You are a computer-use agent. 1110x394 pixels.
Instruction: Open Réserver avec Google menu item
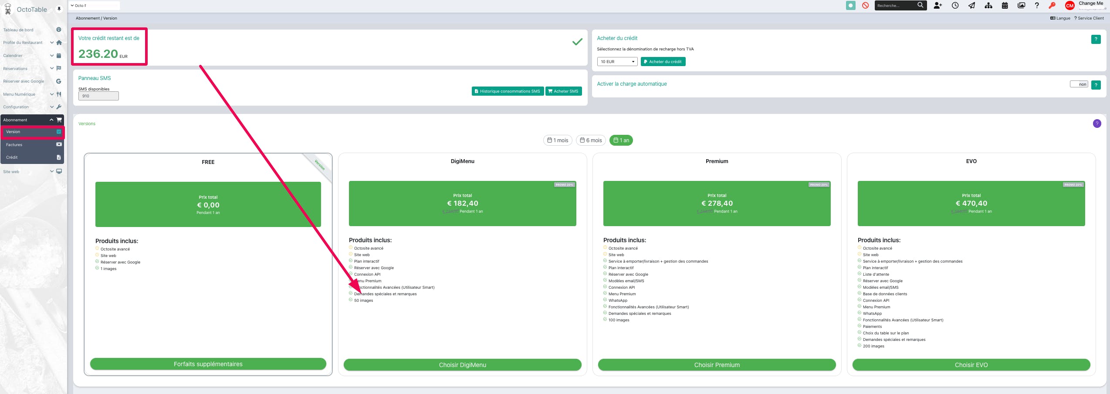pyautogui.click(x=24, y=81)
